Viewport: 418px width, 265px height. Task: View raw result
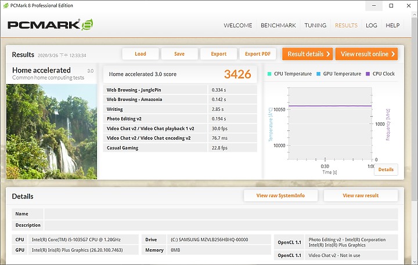tap(361, 195)
